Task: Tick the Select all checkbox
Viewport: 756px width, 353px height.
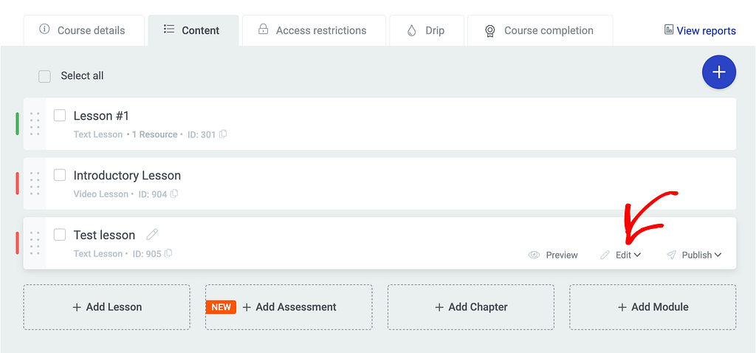Action: tap(44, 76)
